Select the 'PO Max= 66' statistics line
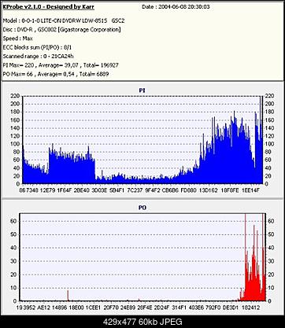This screenshot has width=285, height=328. pos(56,74)
